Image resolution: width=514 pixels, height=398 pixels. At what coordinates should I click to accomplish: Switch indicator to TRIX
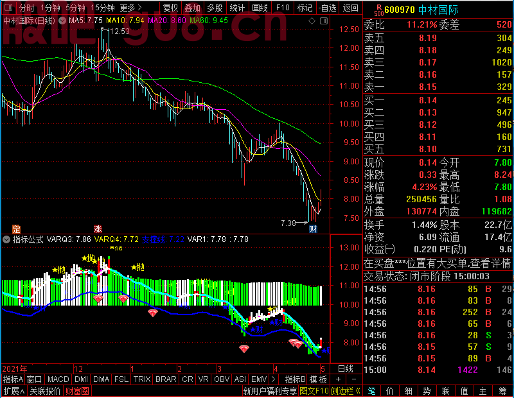(x=141, y=379)
